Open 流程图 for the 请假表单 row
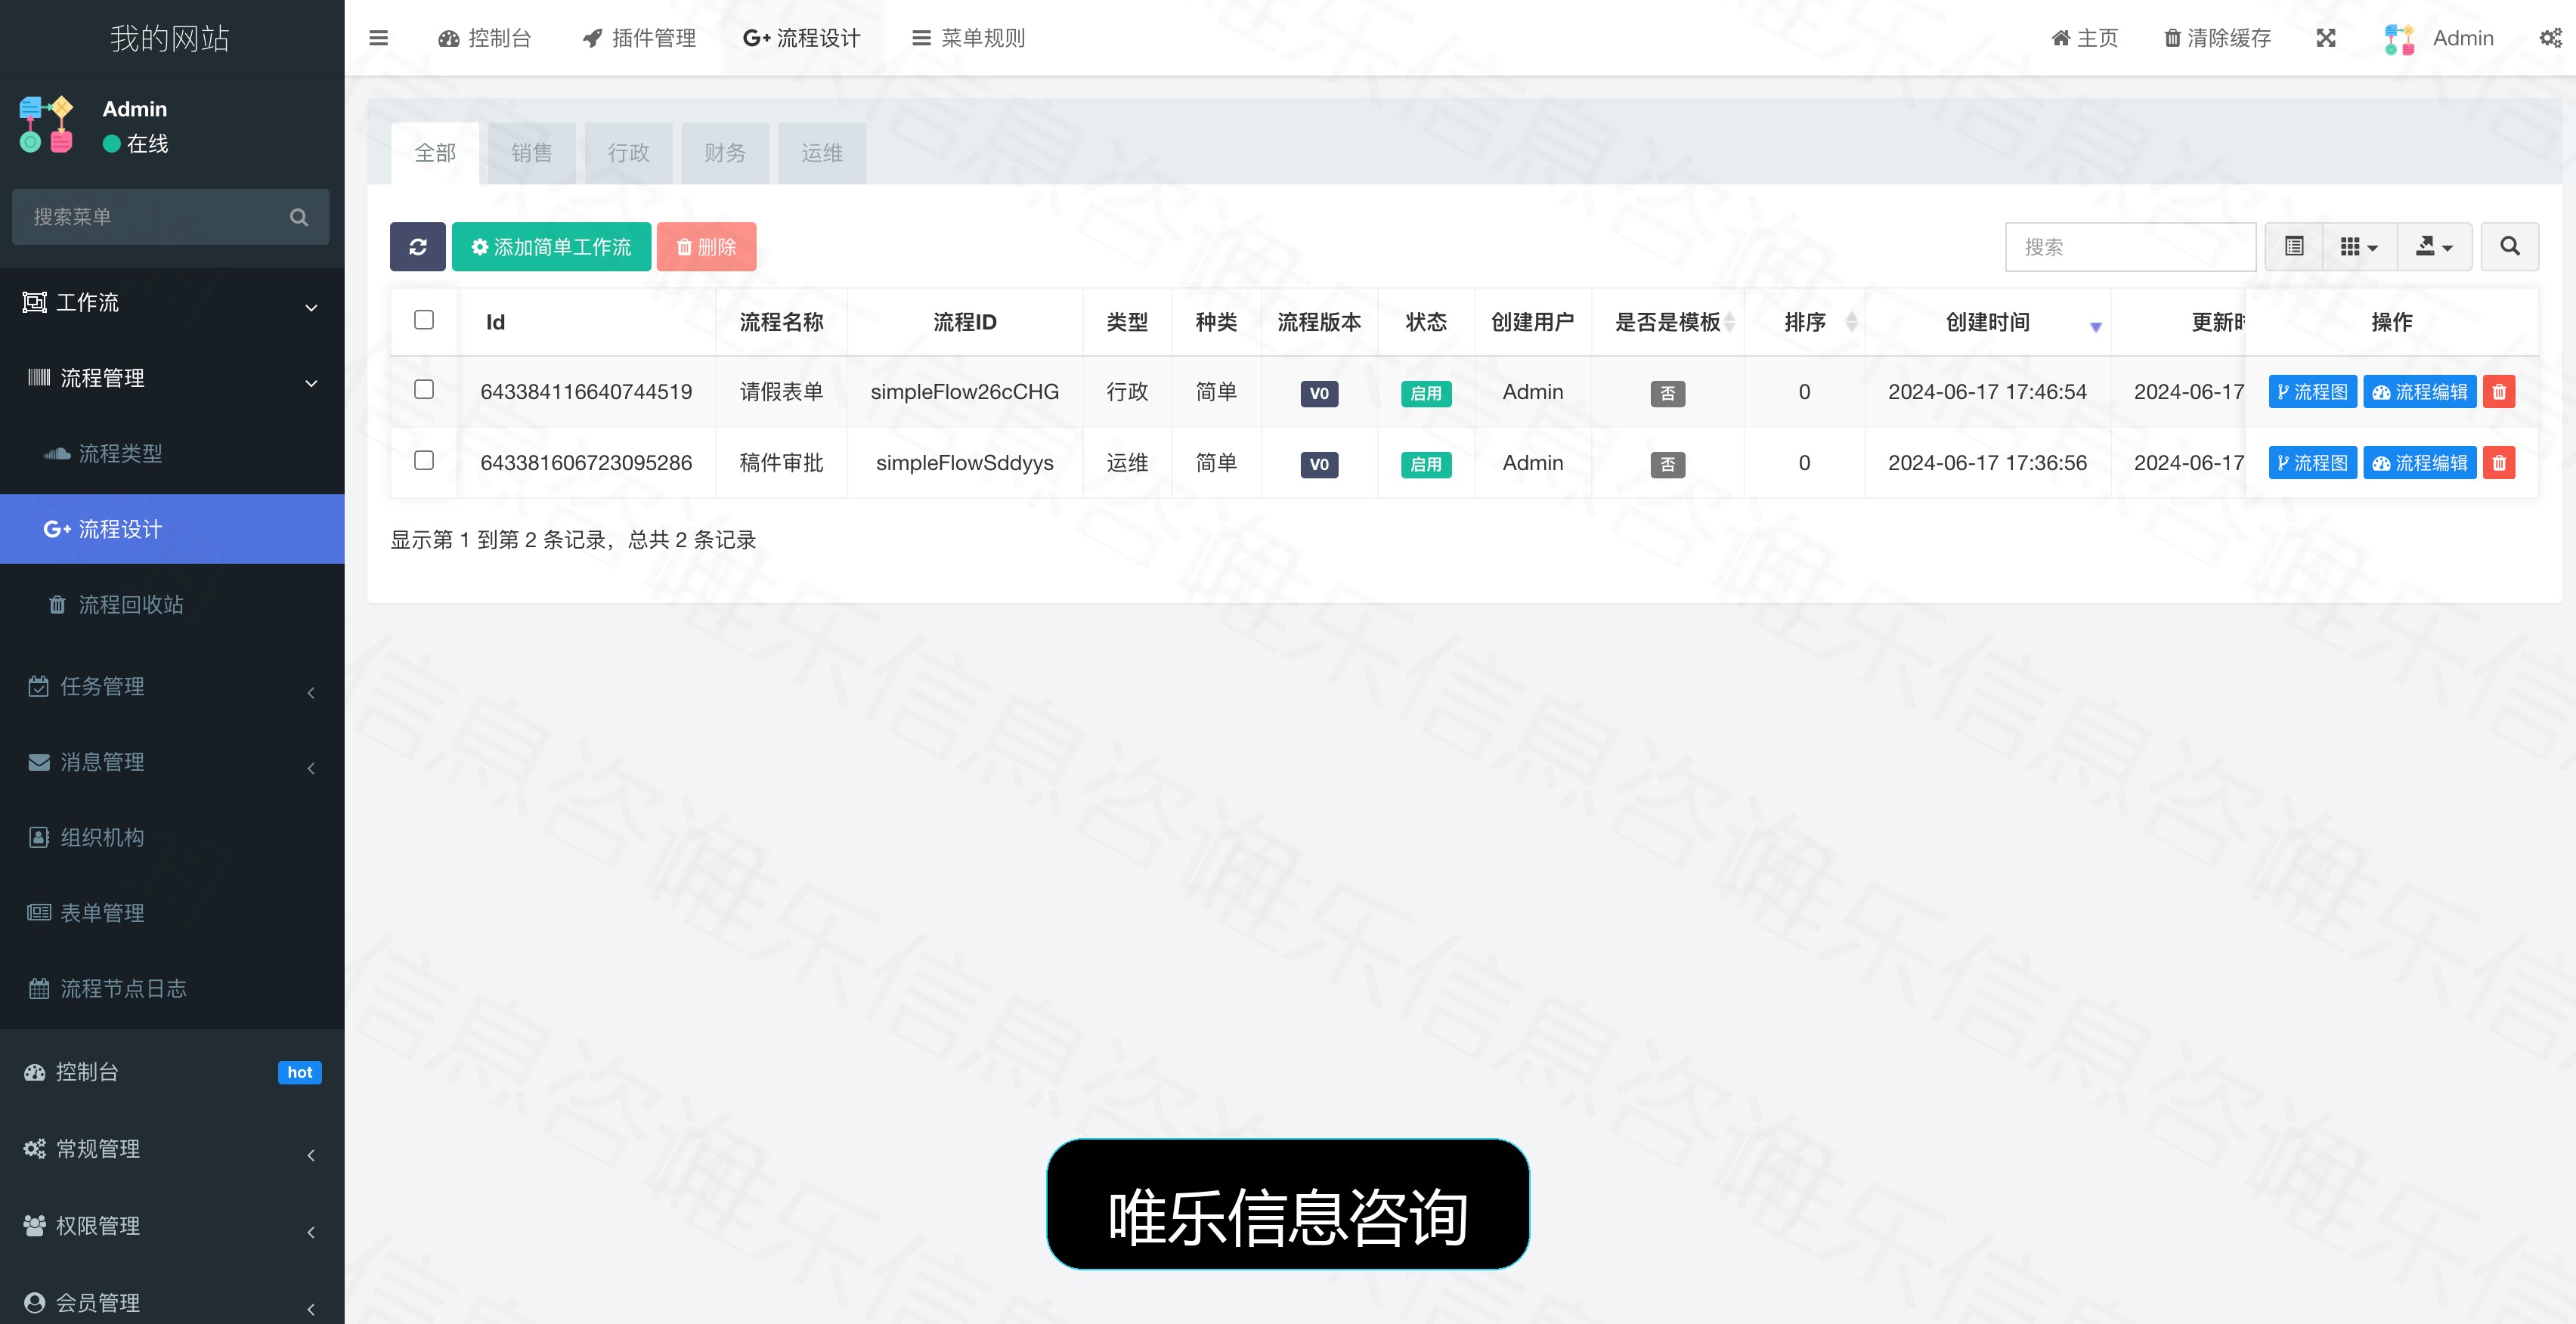The image size is (2576, 1324). pyautogui.click(x=2313, y=392)
